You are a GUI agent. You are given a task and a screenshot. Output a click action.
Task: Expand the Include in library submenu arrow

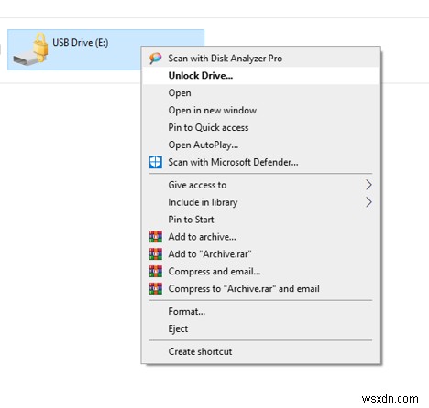pyautogui.click(x=368, y=202)
